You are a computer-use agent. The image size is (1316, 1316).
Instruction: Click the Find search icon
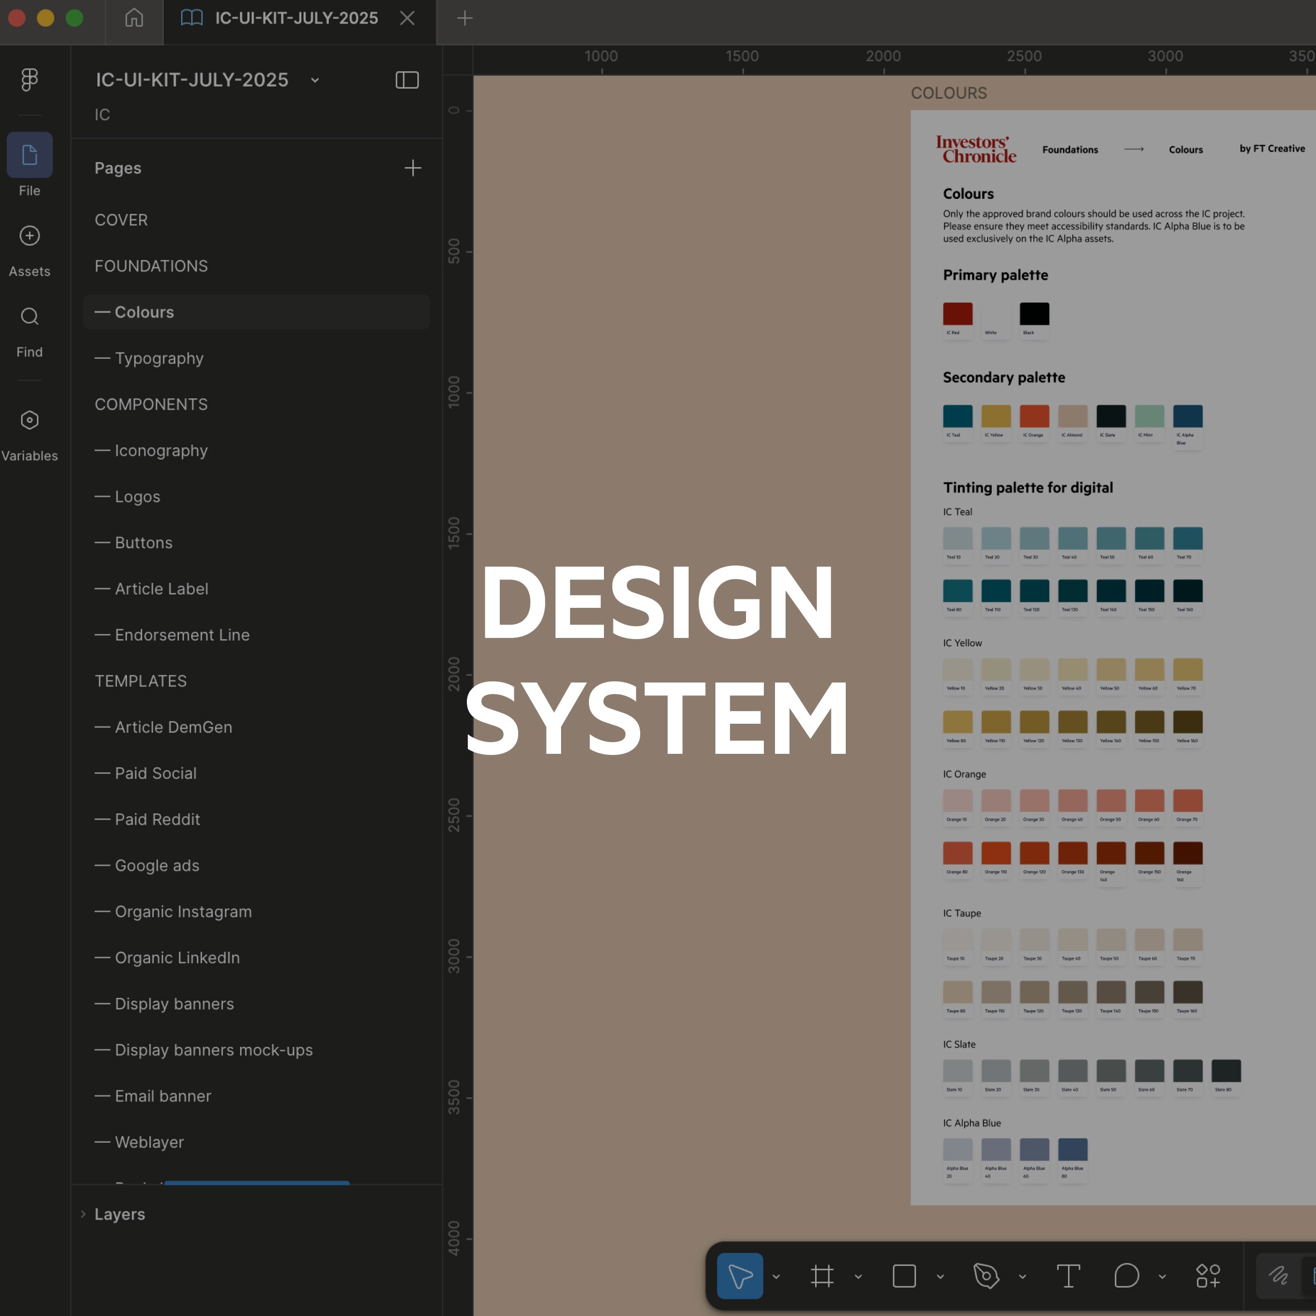30,316
